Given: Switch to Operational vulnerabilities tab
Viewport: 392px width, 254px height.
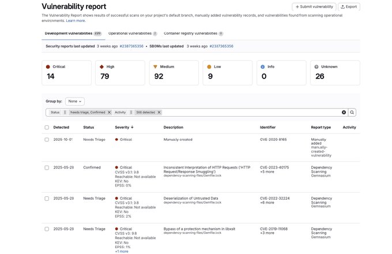Looking at the screenshot, I should click(x=133, y=33).
